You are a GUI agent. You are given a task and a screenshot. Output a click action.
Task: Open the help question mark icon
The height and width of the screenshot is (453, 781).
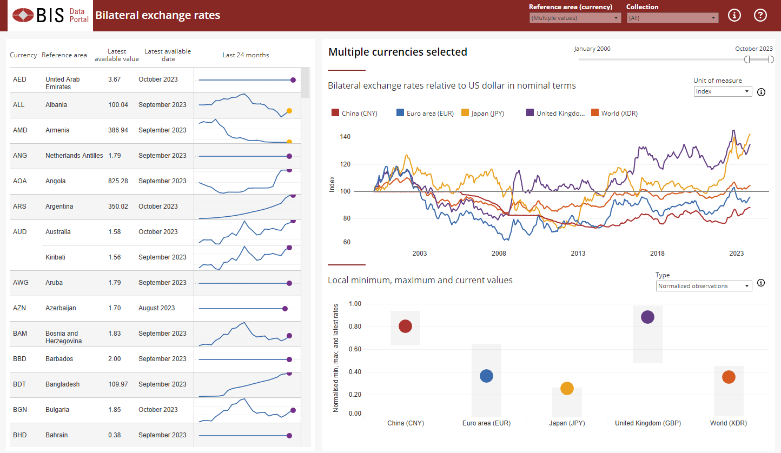760,15
